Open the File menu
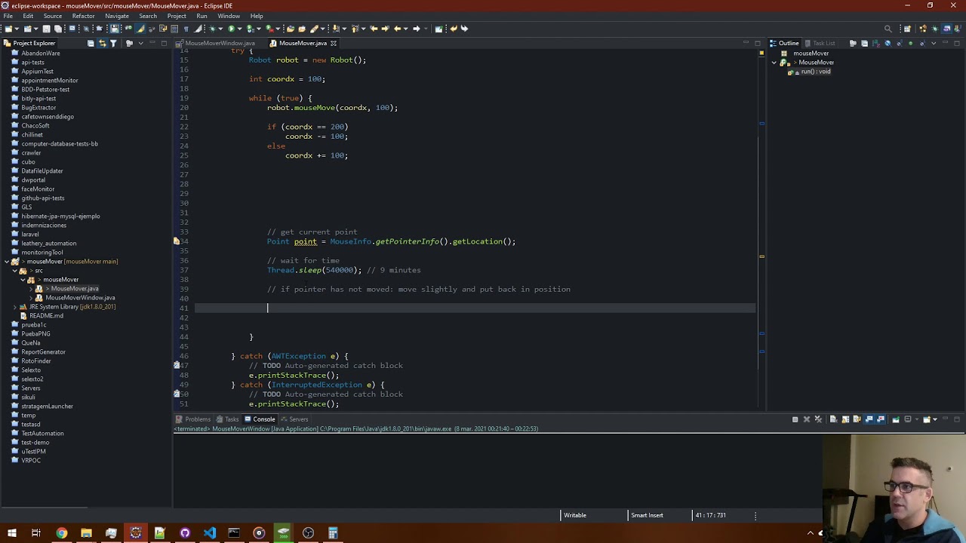This screenshot has width=966, height=543. click(8, 16)
